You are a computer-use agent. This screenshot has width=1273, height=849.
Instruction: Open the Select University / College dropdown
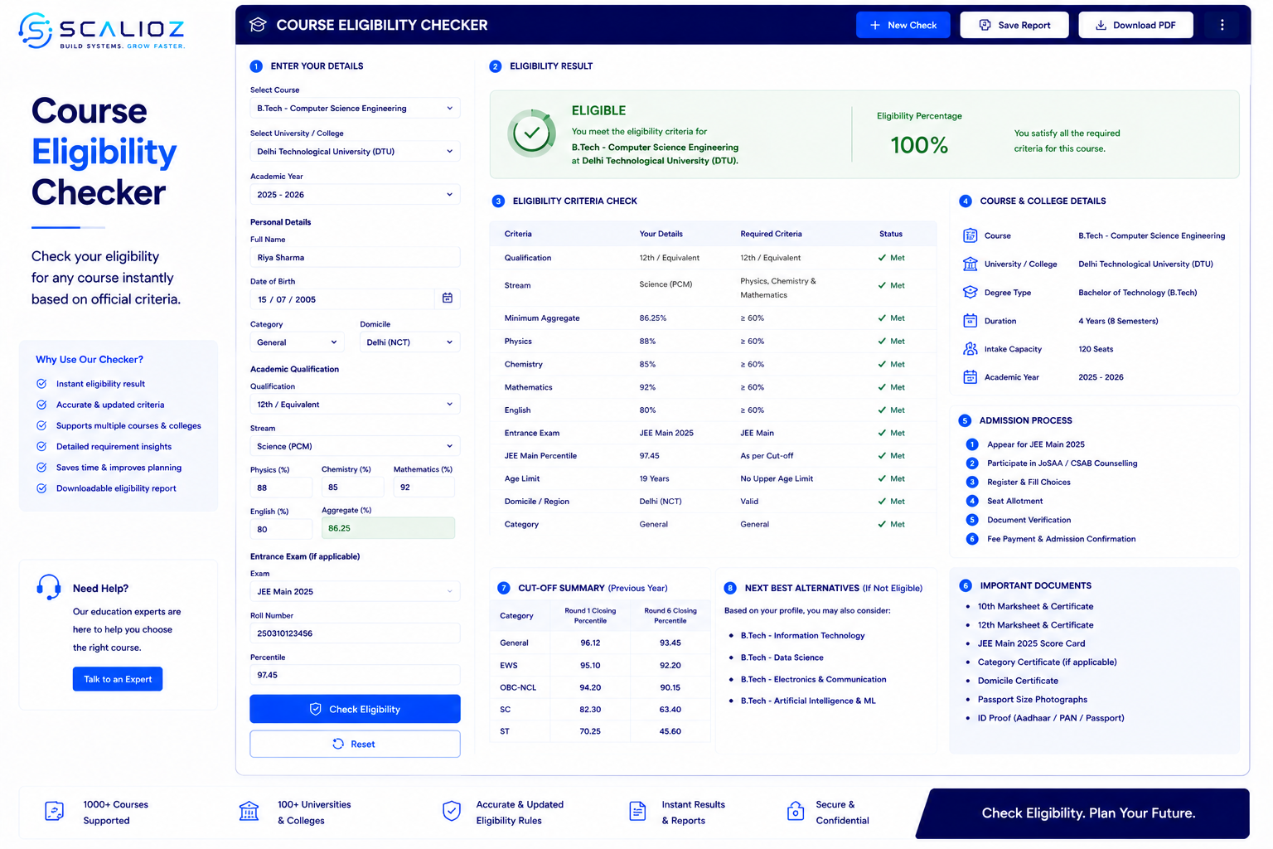tap(355, 152)
